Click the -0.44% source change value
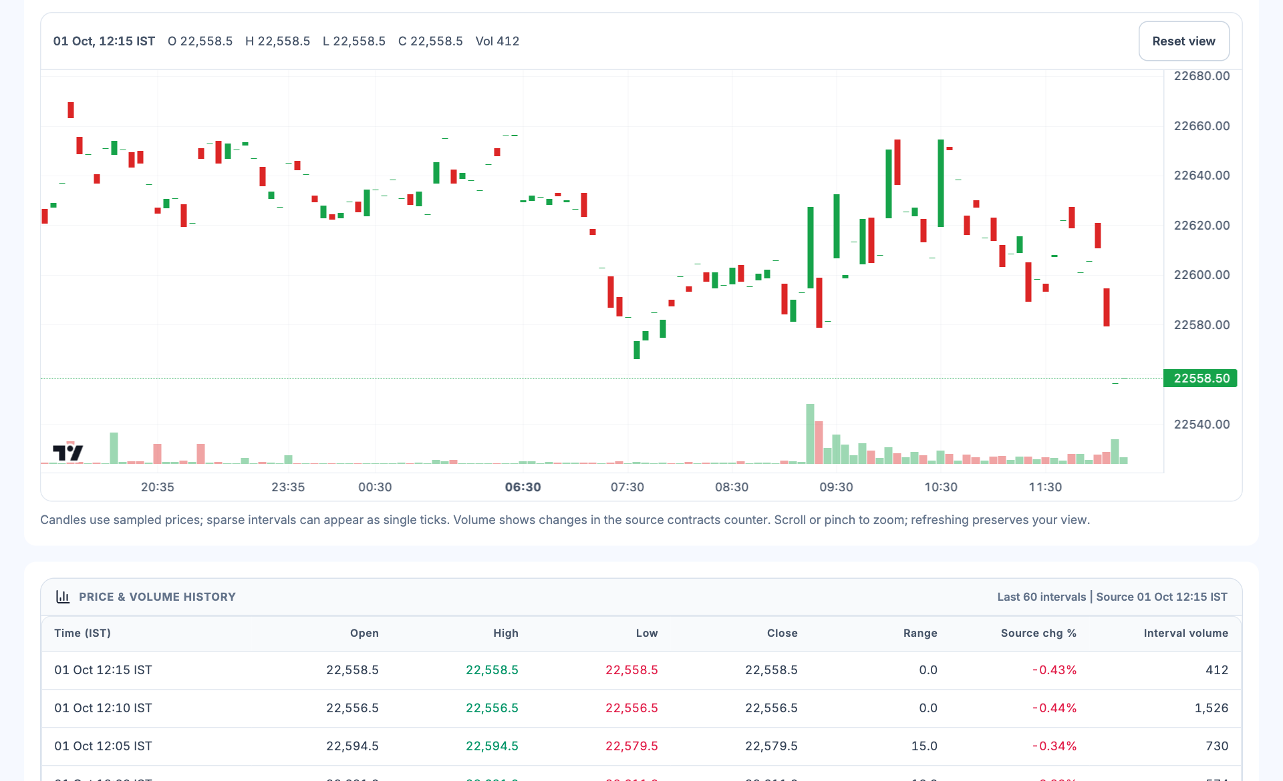The image size is (1283, 781). pos(1054,708)
